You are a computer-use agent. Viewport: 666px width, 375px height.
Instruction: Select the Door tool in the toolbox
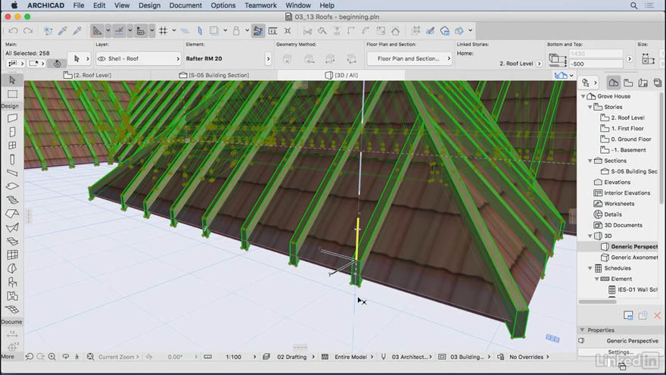pos(12,132)
